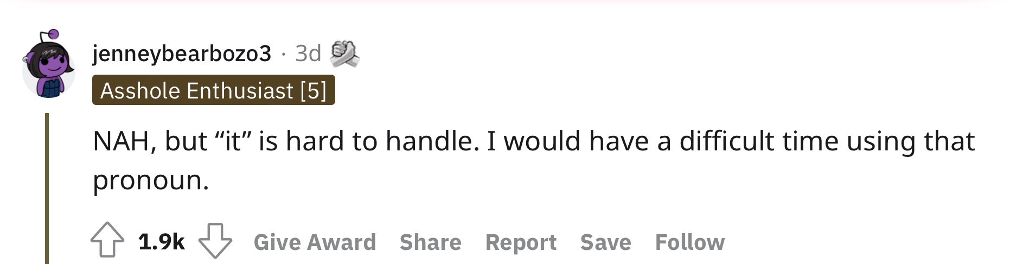Click the handshake award icon beside 3d
The height and width of the screenshot is (264, 1010).
coord(344,54)
